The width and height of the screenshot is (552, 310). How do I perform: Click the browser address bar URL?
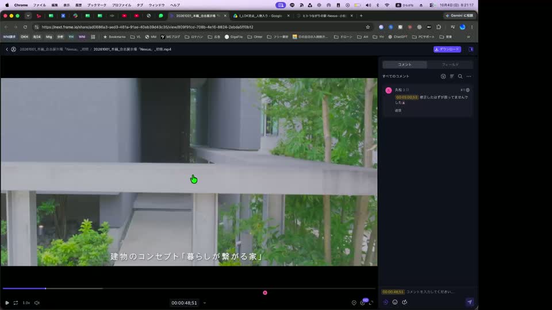tap(147, 27)
